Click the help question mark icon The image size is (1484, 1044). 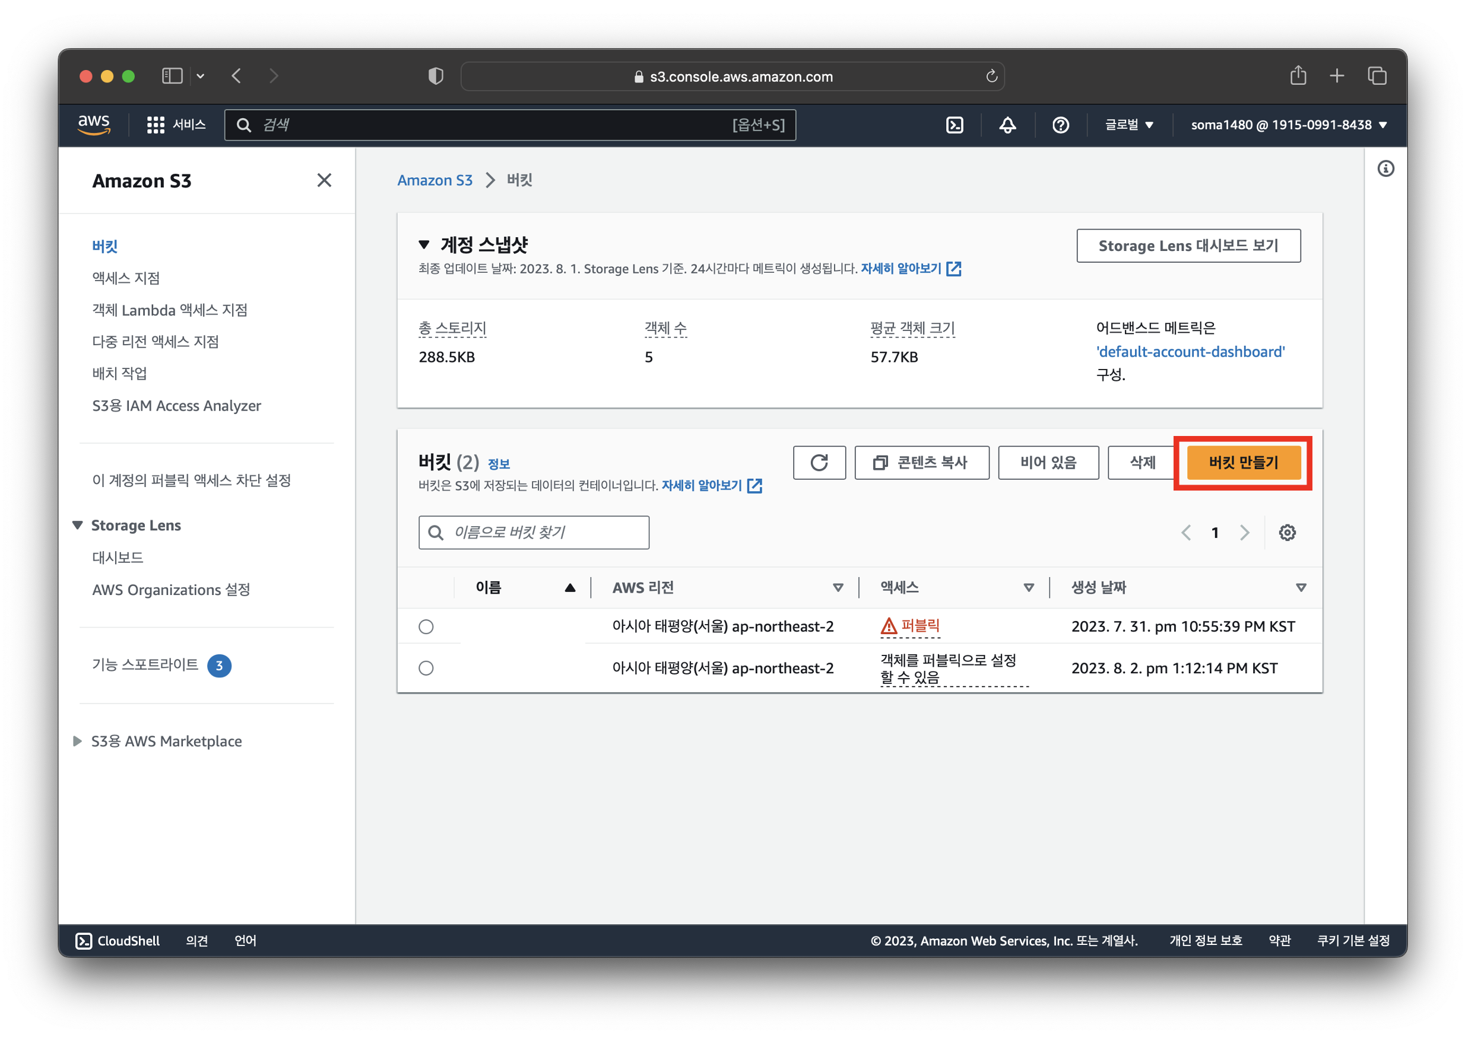click(x=1060, y=125)
